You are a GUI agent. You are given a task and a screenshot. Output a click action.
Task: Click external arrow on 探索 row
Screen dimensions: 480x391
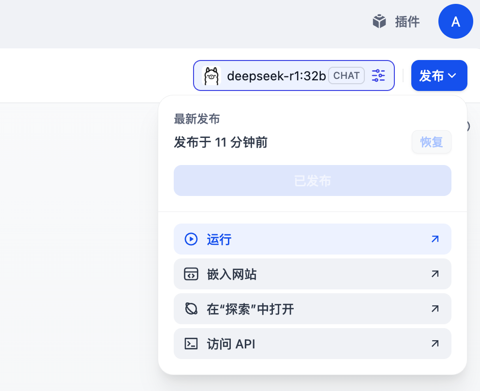[x=435, y=309]
